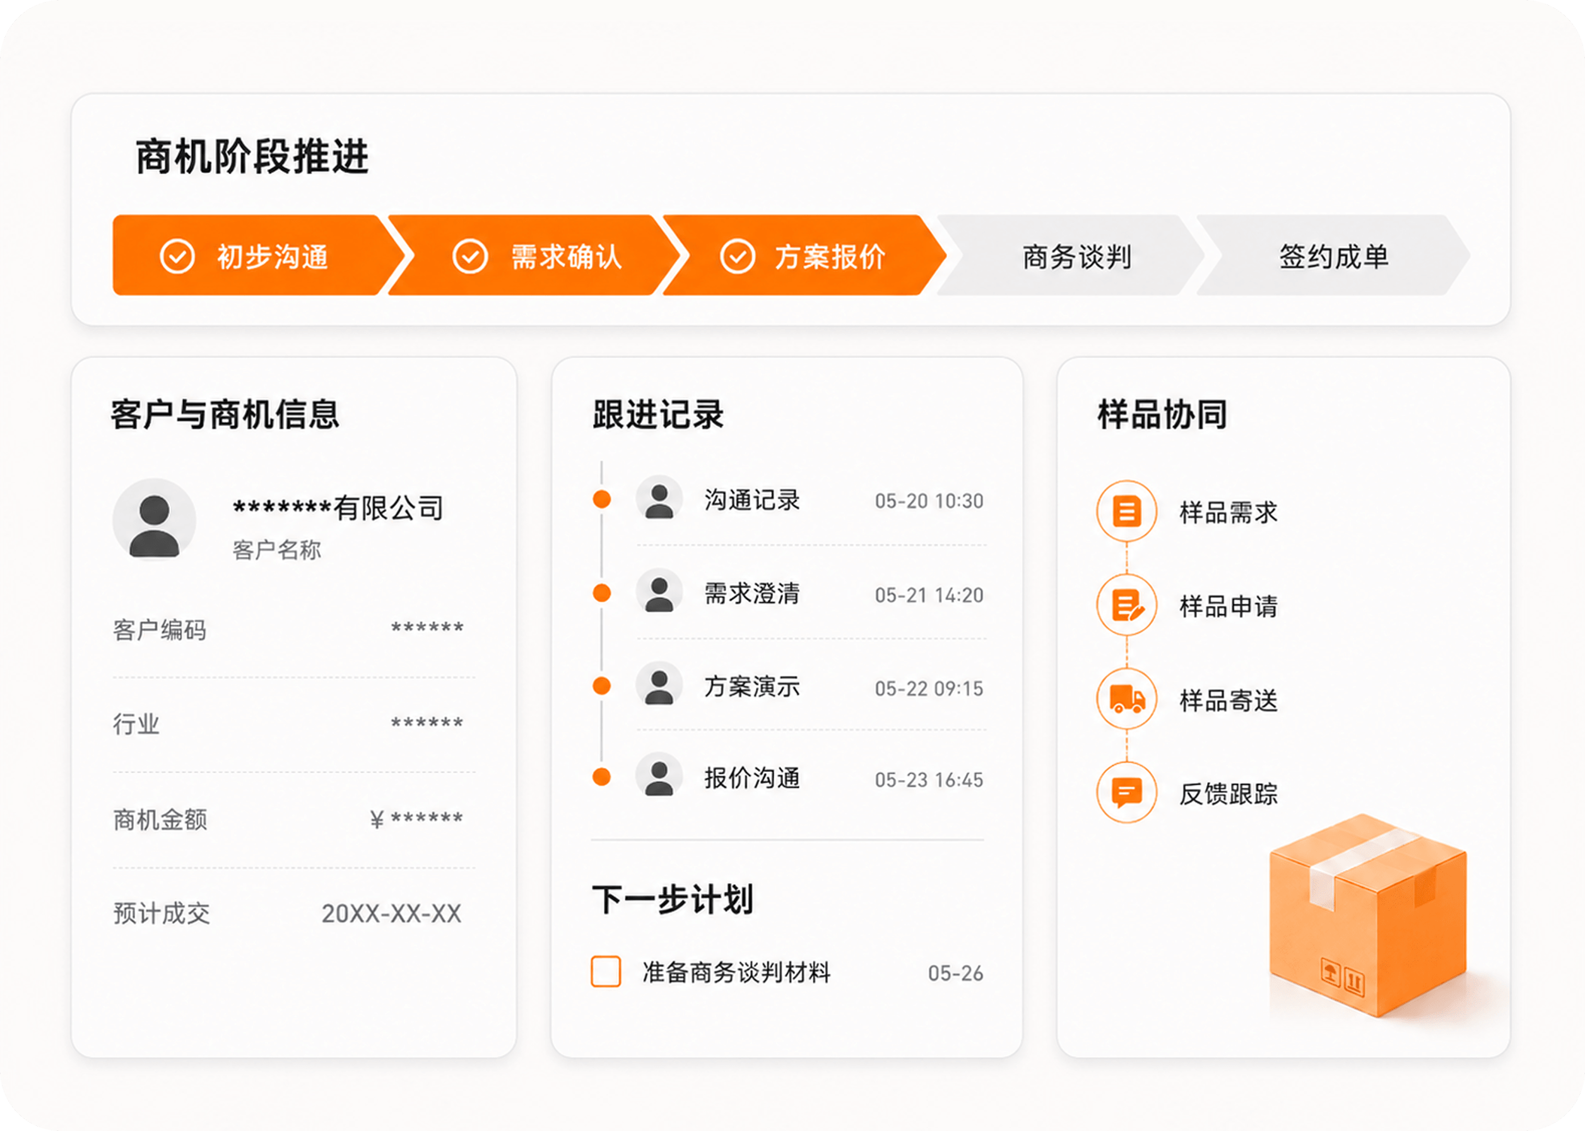Open the 样品寄送 step label
Viewport: 1585px width, 1131px height.
point(1229,701)
